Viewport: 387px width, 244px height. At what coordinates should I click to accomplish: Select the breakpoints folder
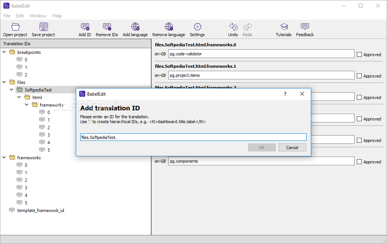tap(29, 52)
